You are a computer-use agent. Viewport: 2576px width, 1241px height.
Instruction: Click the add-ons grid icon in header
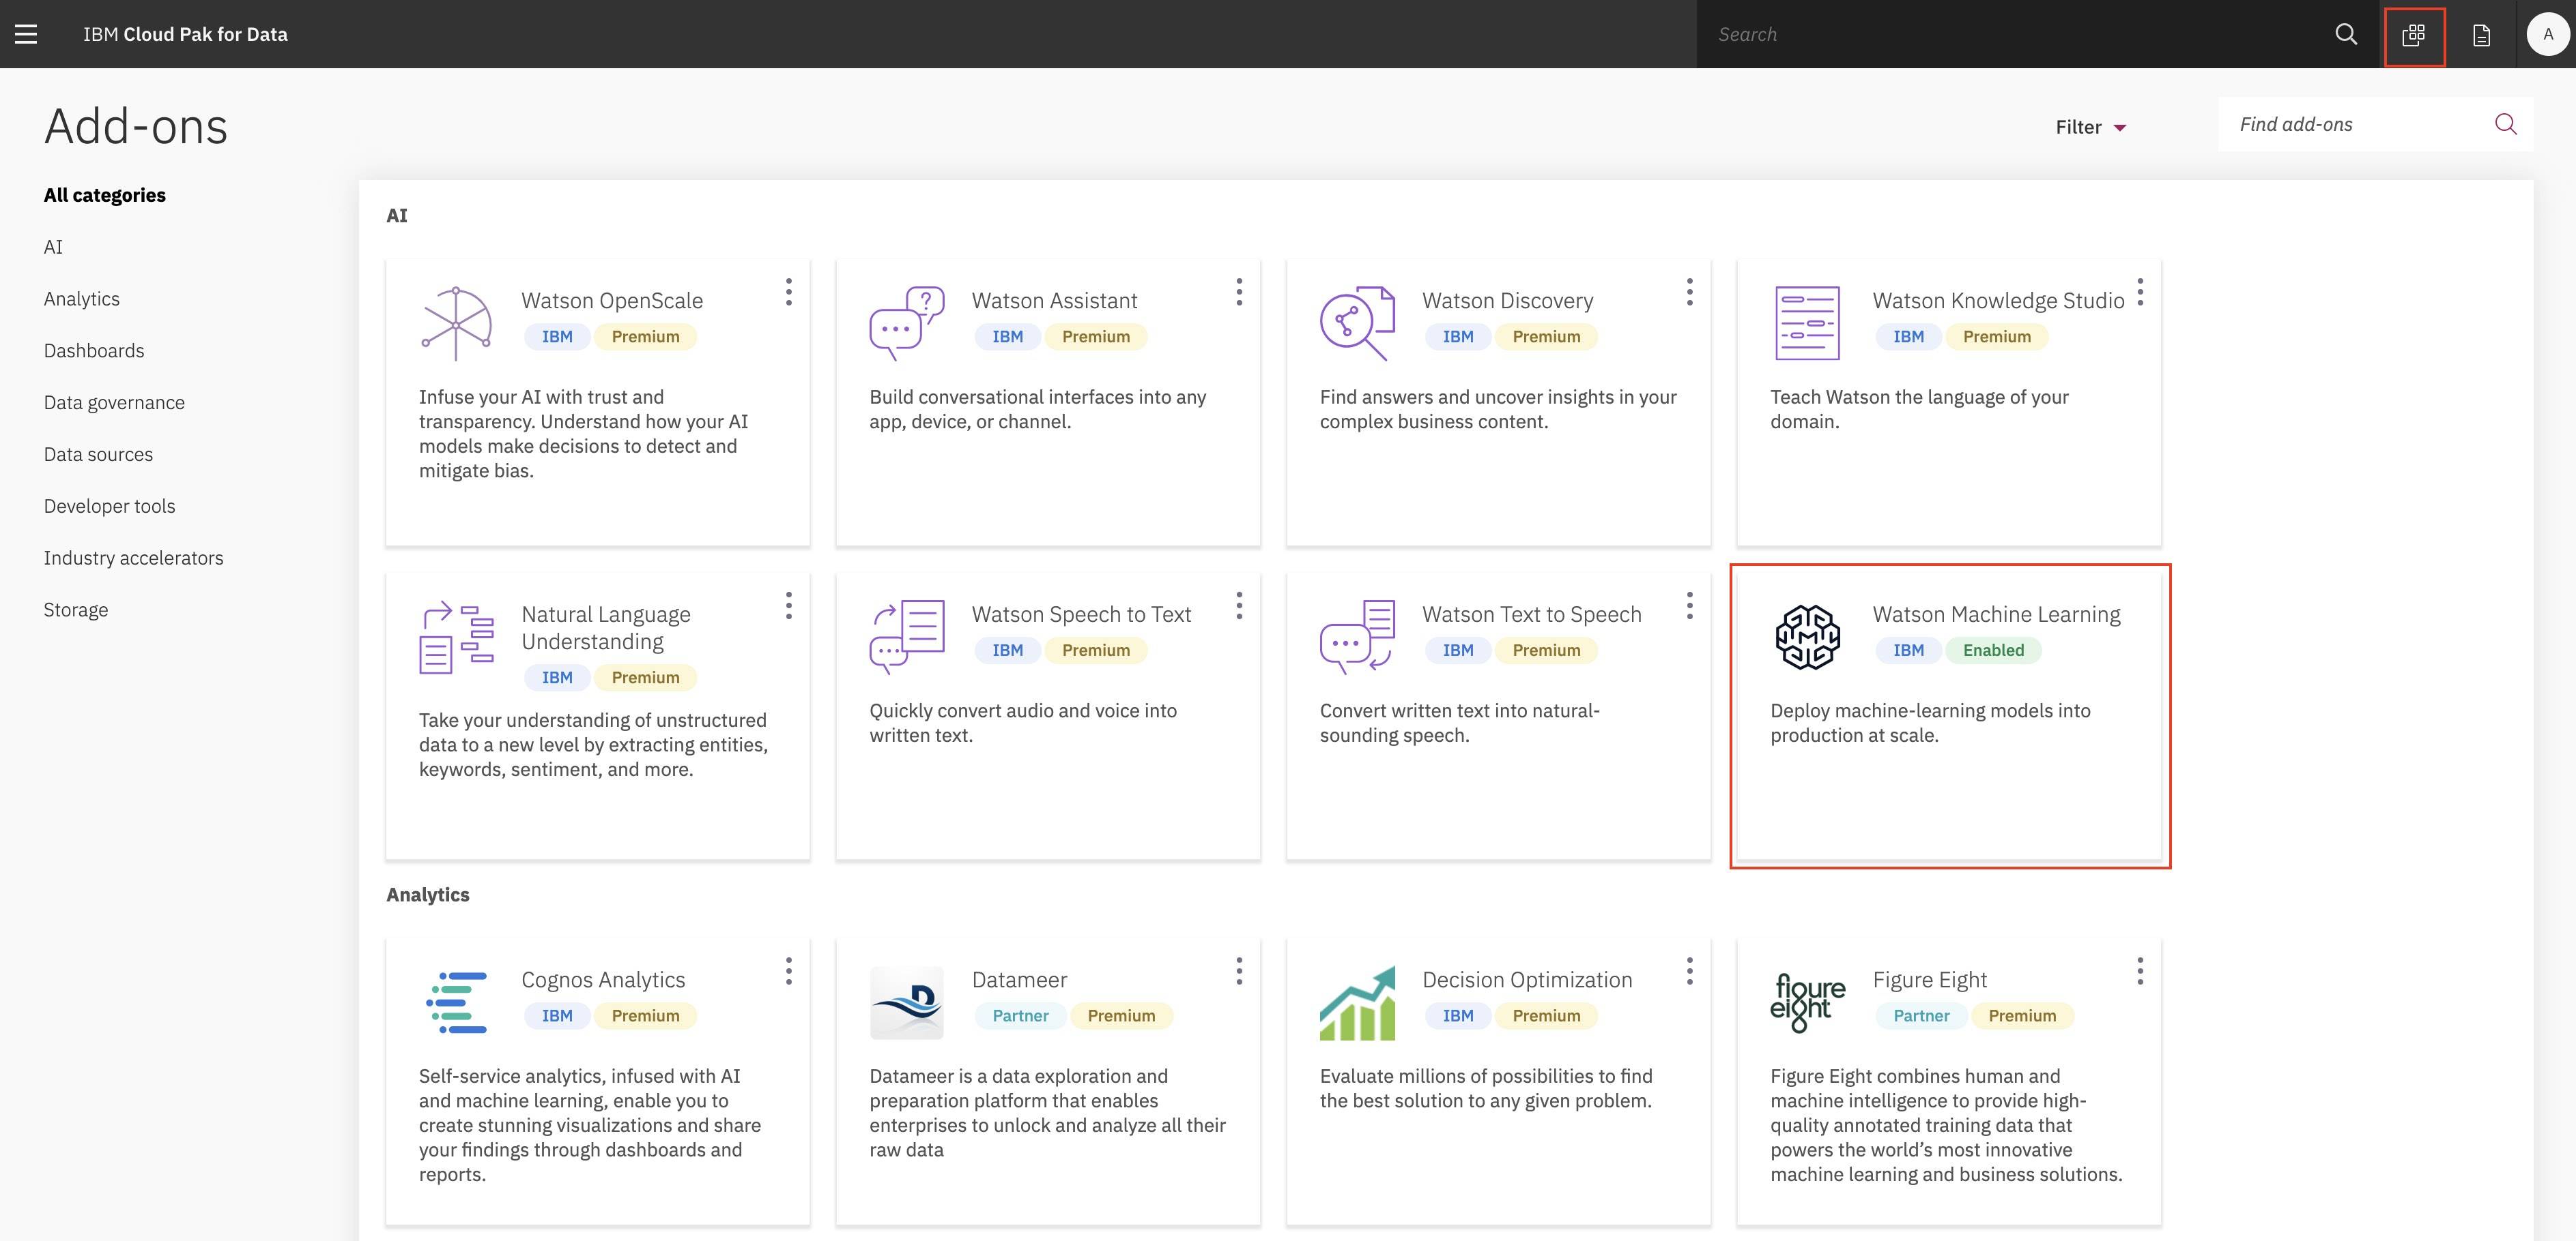(x=2414, y=35)
